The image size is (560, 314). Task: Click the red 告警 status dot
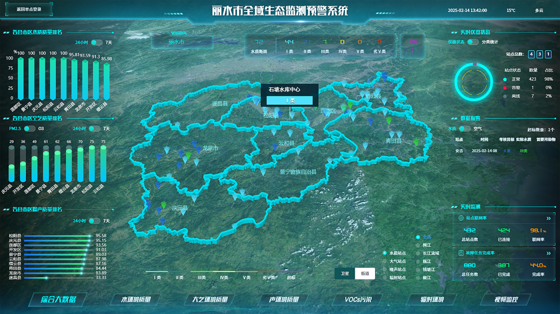pos(504,88)
